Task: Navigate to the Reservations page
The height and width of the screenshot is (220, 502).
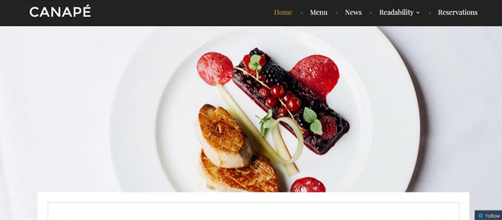Action: [x=457, y=12]
